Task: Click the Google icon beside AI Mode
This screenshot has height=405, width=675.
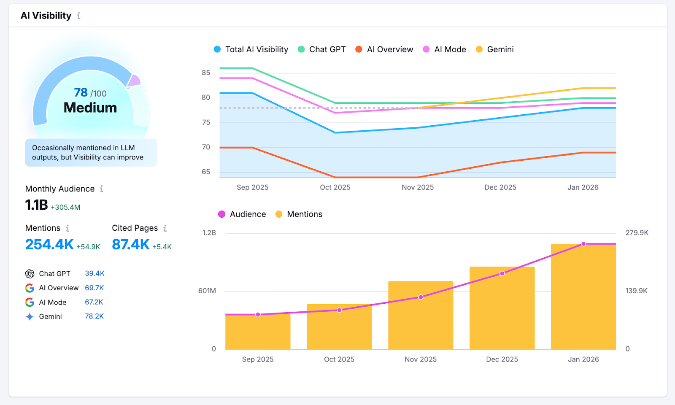Action: click(29, 302)
